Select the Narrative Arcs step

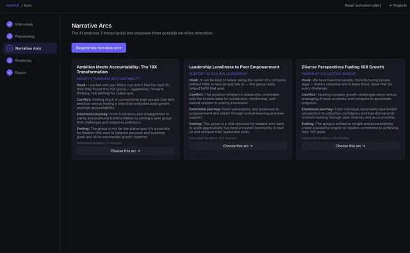pos(30,48)
